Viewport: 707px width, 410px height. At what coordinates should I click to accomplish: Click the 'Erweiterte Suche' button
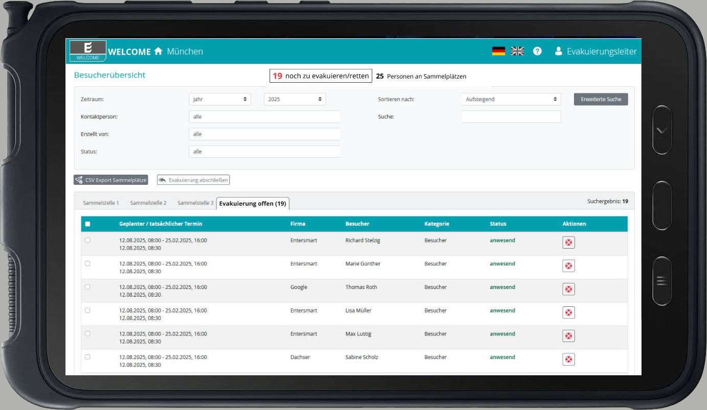(601, 99)
